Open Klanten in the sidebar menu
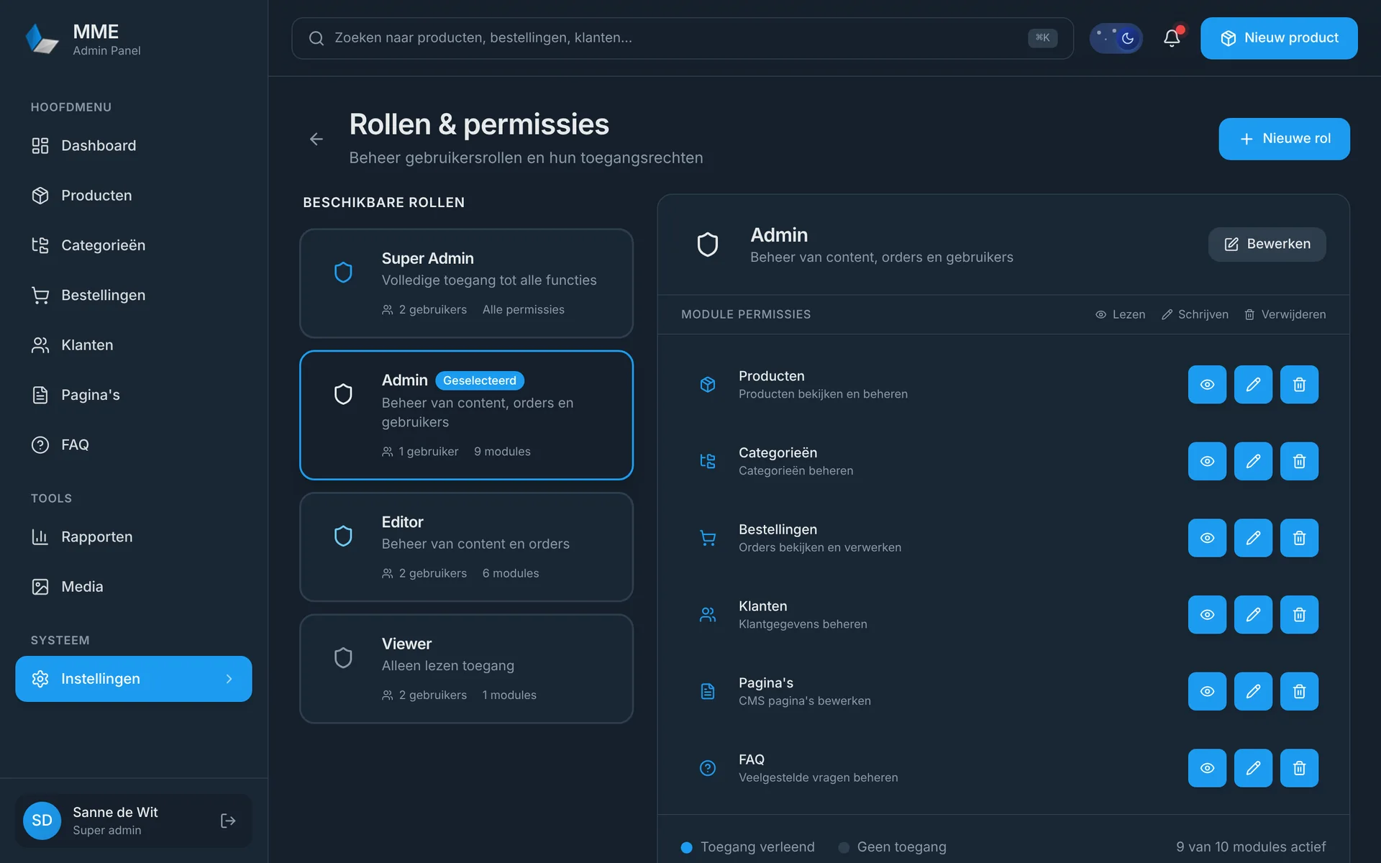The width and height of the screenshot is (1381, 863). pos(134,345)
